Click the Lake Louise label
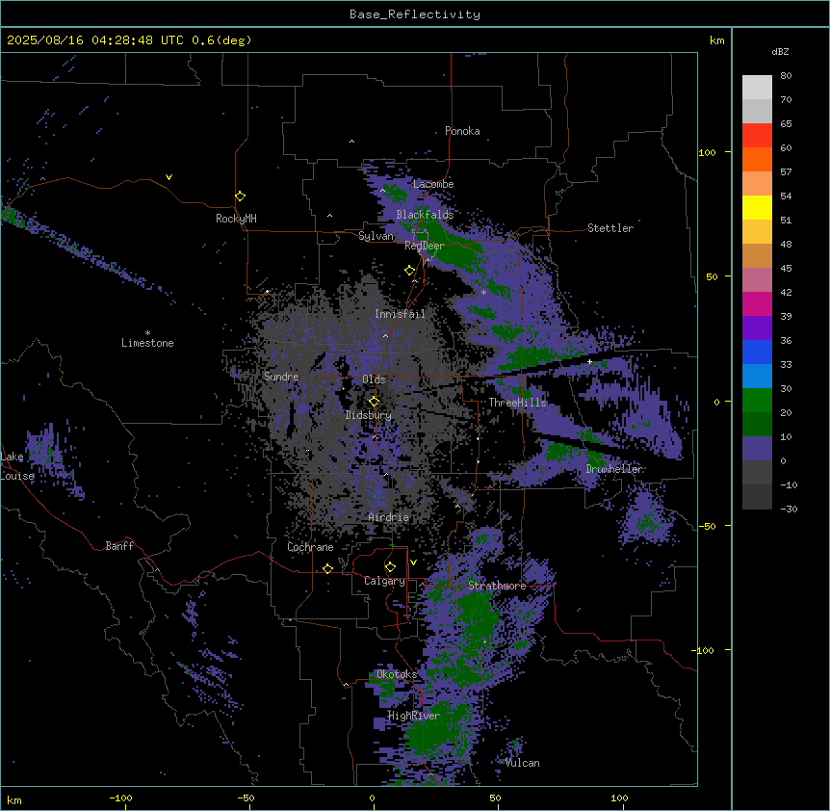Screen dimensions: 830x811 coord(15,466)
